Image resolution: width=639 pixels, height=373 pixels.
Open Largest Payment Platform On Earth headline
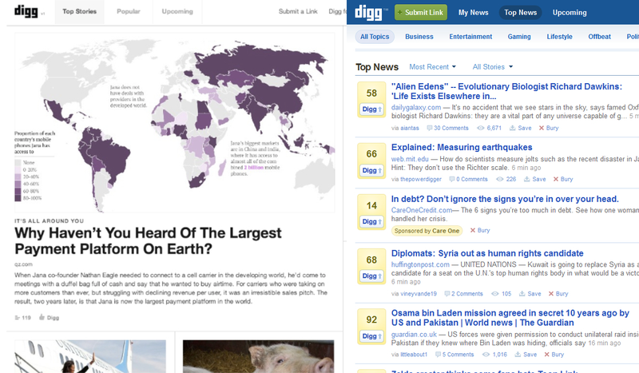click(148, 241)
